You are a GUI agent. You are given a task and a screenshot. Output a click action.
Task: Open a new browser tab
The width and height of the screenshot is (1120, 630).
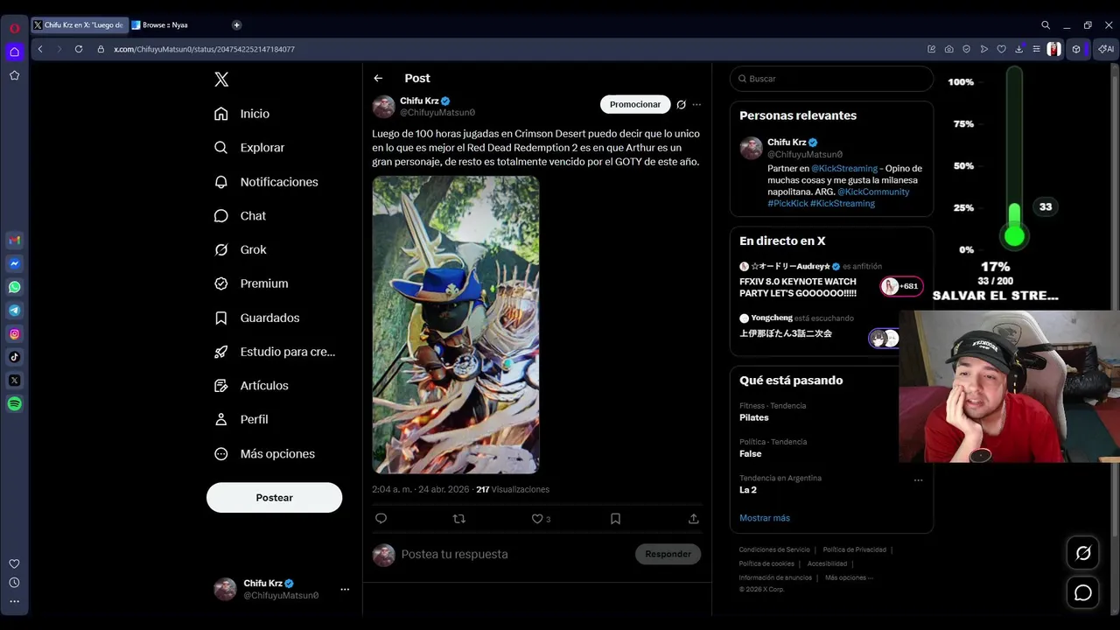click(x=236, y=24)
